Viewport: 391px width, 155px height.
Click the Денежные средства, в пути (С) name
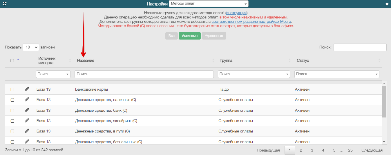pos(102,131)
